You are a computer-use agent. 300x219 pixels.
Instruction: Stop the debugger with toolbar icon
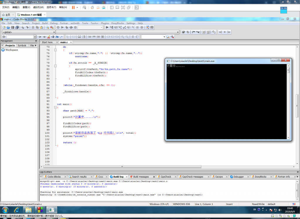coord(142,27)
